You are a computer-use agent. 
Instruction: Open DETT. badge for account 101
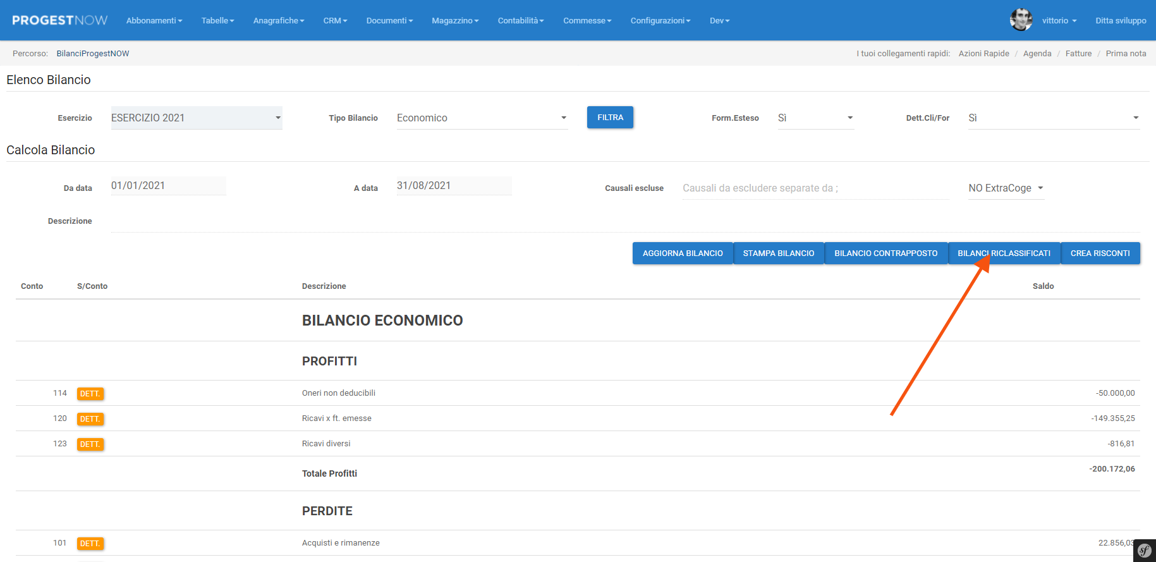click(x=90, y=544)
